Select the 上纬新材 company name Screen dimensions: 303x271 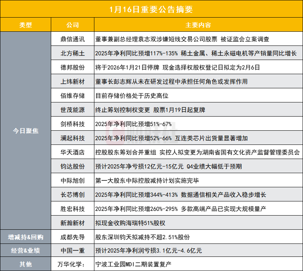pos(73,81)
